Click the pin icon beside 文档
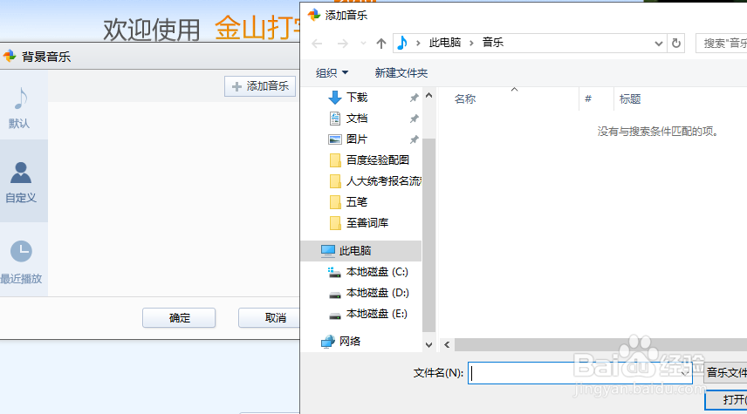The image size is (747, 414). click(x=414, y=119)
